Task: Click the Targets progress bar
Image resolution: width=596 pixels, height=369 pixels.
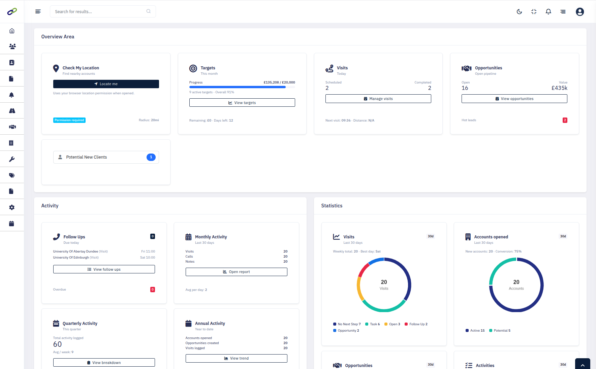Action: (242, 87)
